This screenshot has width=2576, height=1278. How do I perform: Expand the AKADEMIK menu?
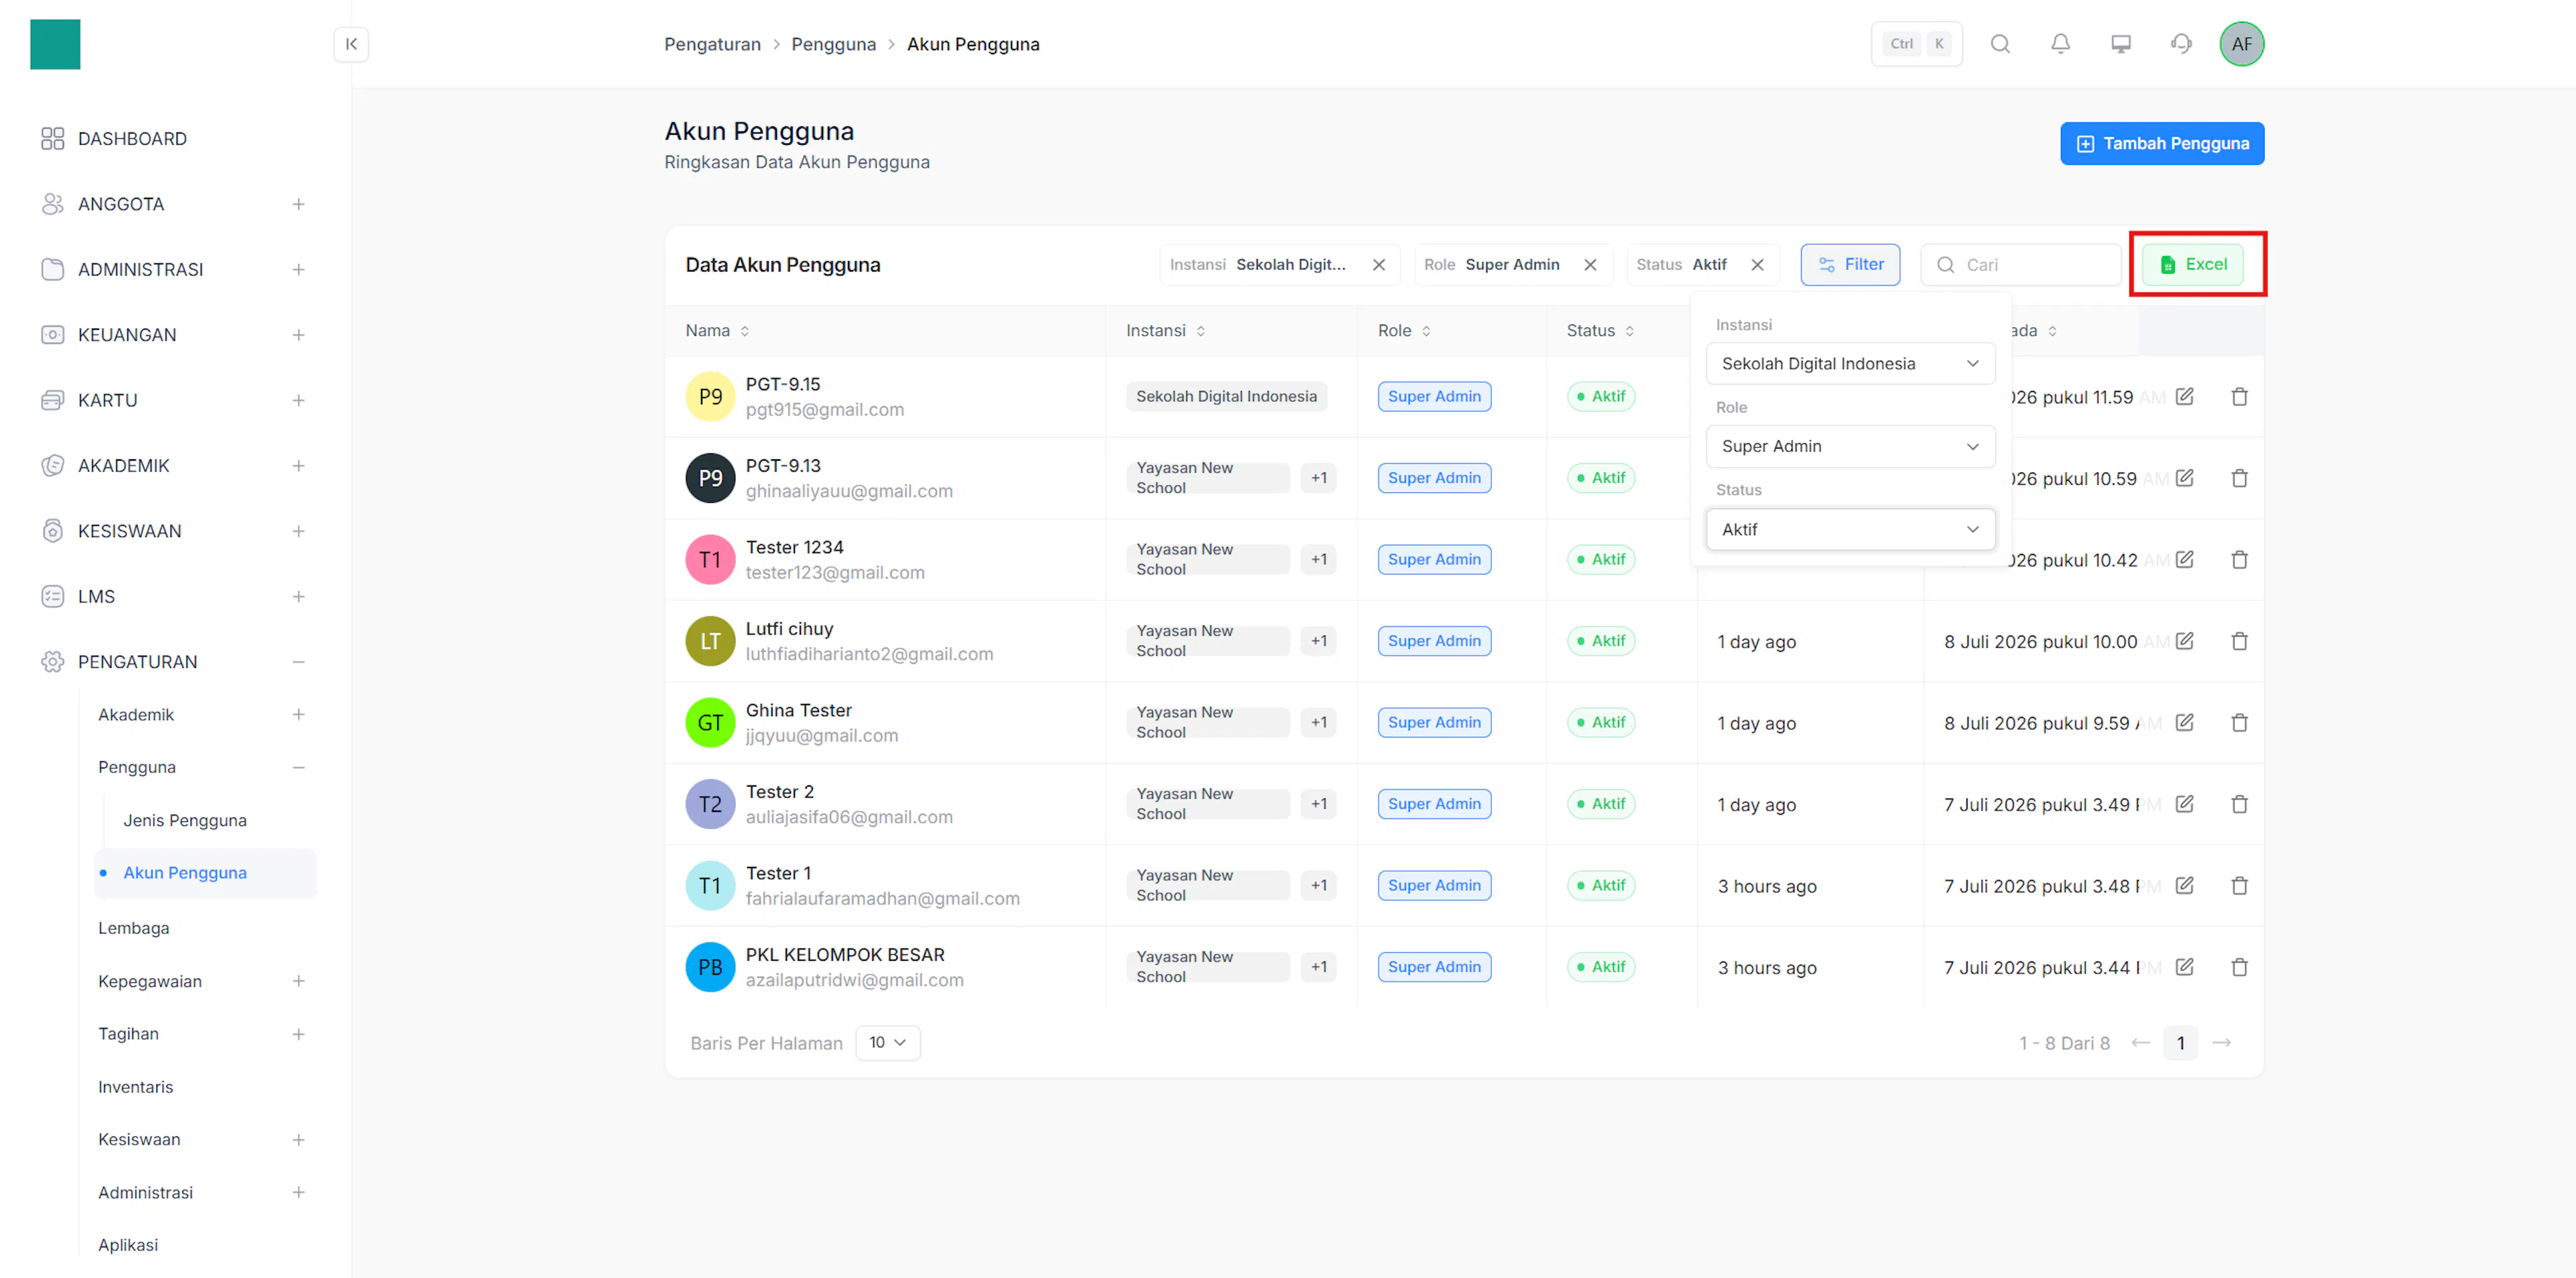tap(298, 465)
